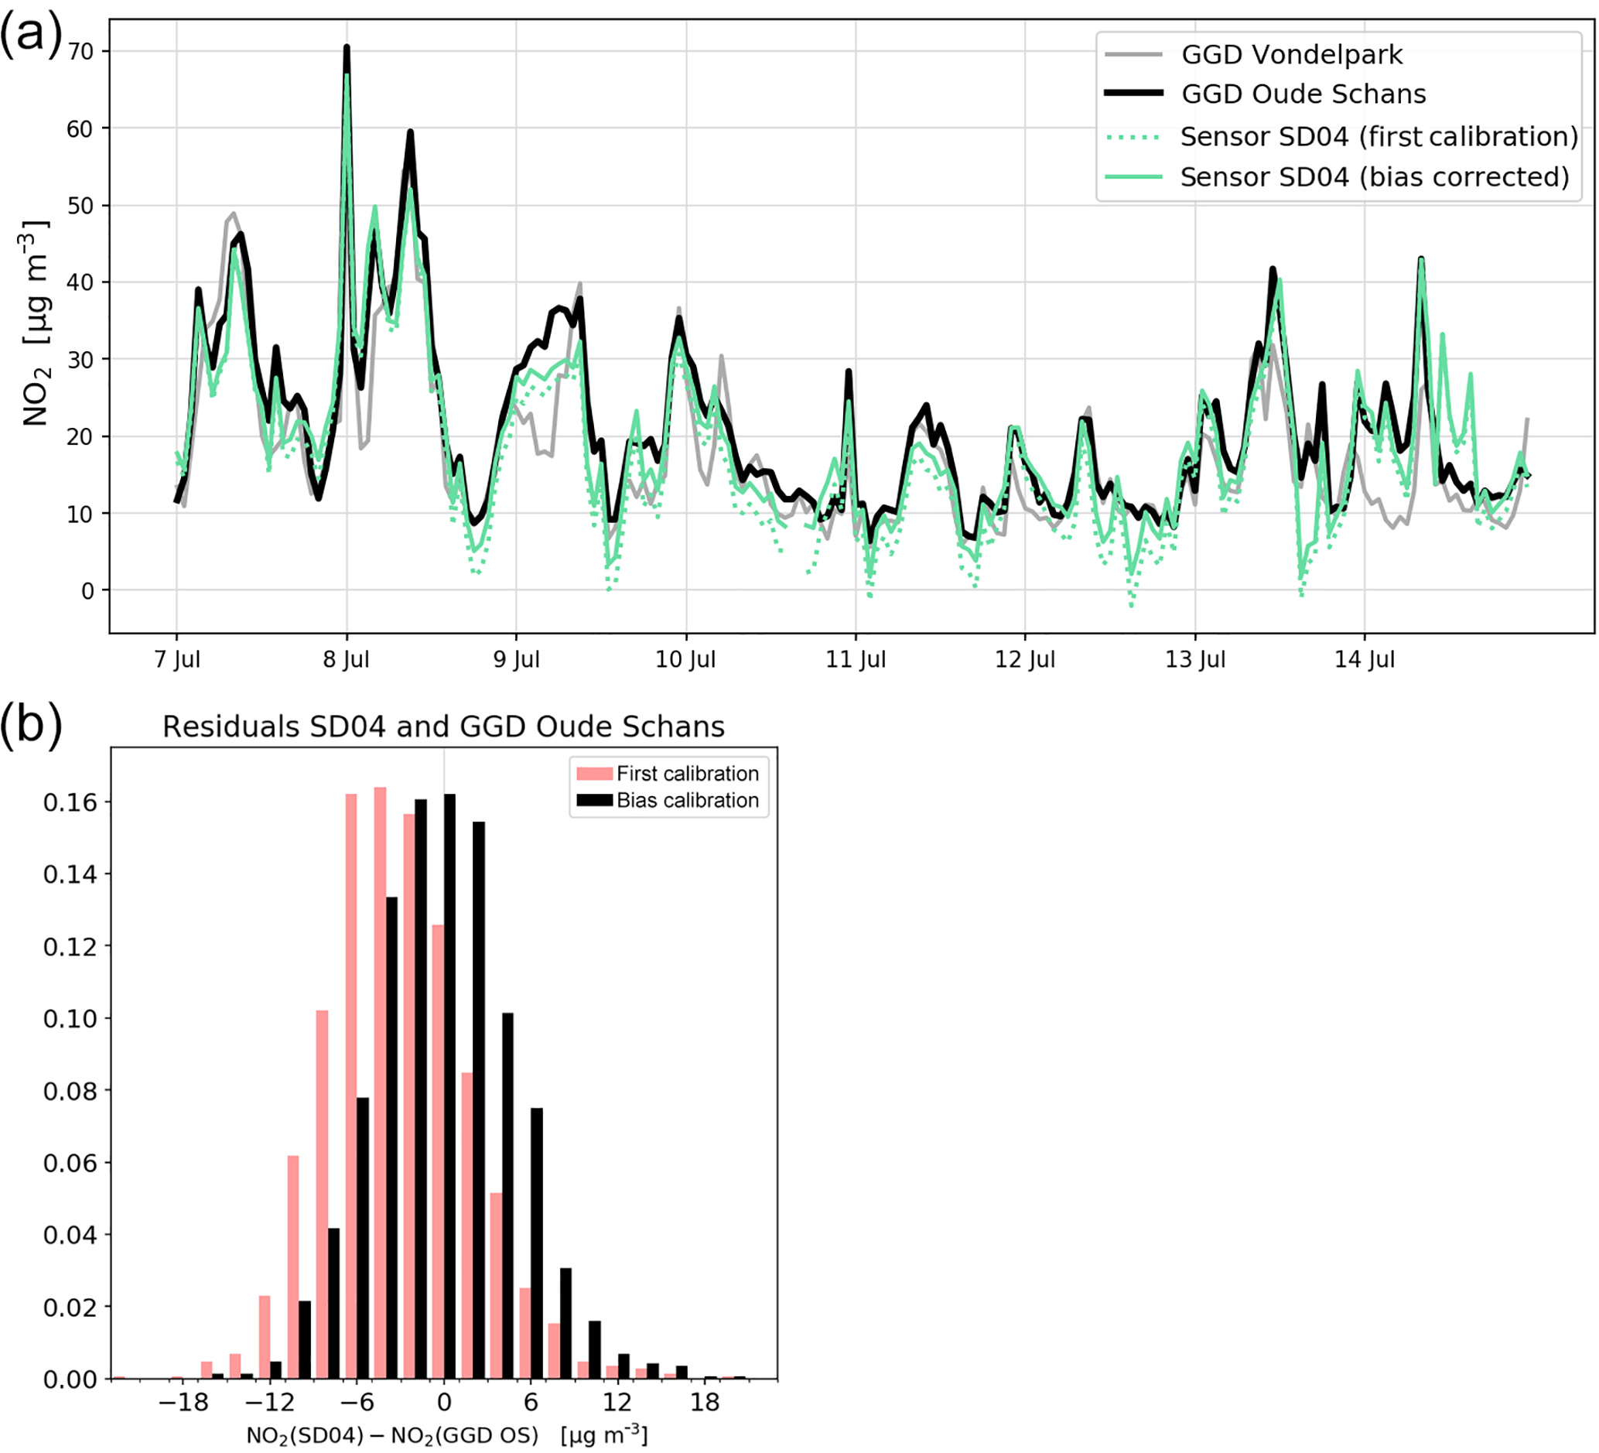Select Sensor SD04 first calibration legend entry
Viewport: 1599px width, 1453px height.
tap(1379, 136)
